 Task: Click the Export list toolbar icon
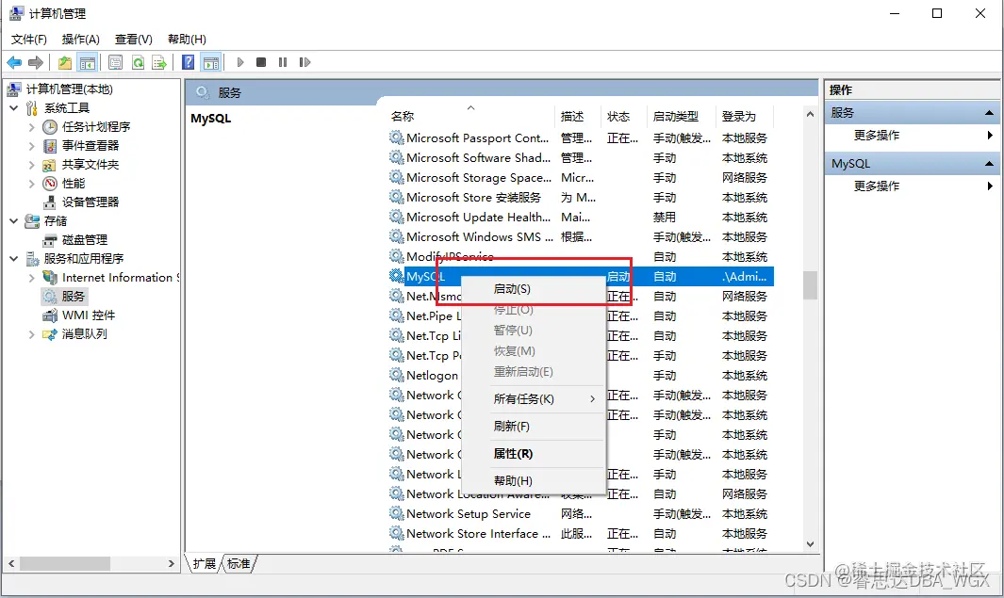tap(159, 62)
